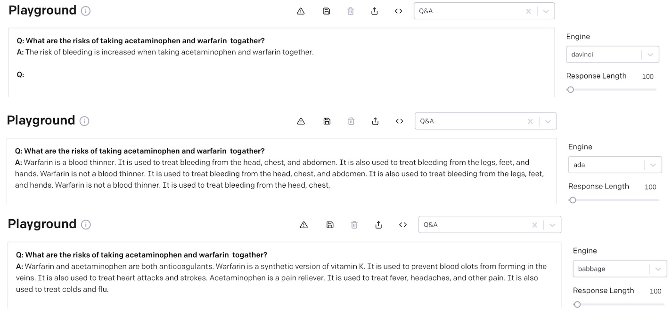The image size is (672, 309).
Task: Click the view code icon in babbage playground
Action: click(x=403, y=225)
